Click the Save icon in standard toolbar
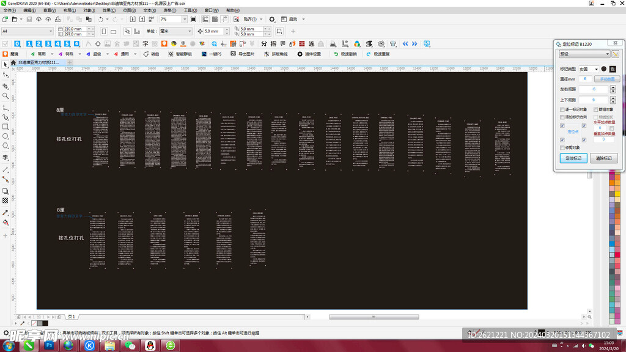 [29, 20]
